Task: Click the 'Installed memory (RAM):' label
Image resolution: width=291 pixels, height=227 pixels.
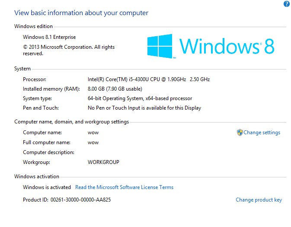Action: click(51, 89)
